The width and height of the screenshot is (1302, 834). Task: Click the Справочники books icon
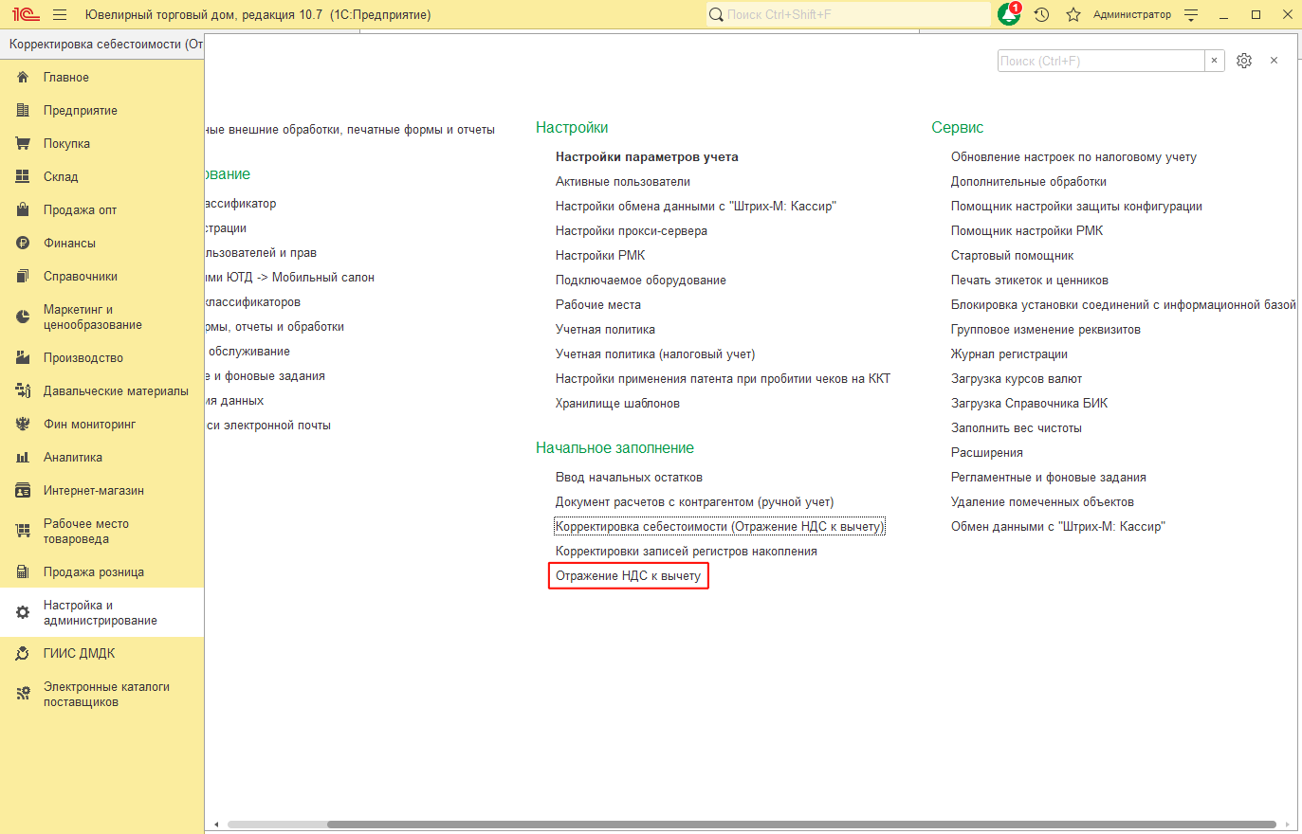[23, 277]
